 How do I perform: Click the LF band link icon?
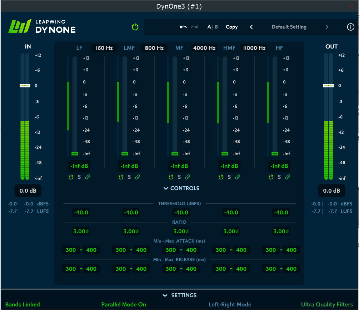click(88, 177)
